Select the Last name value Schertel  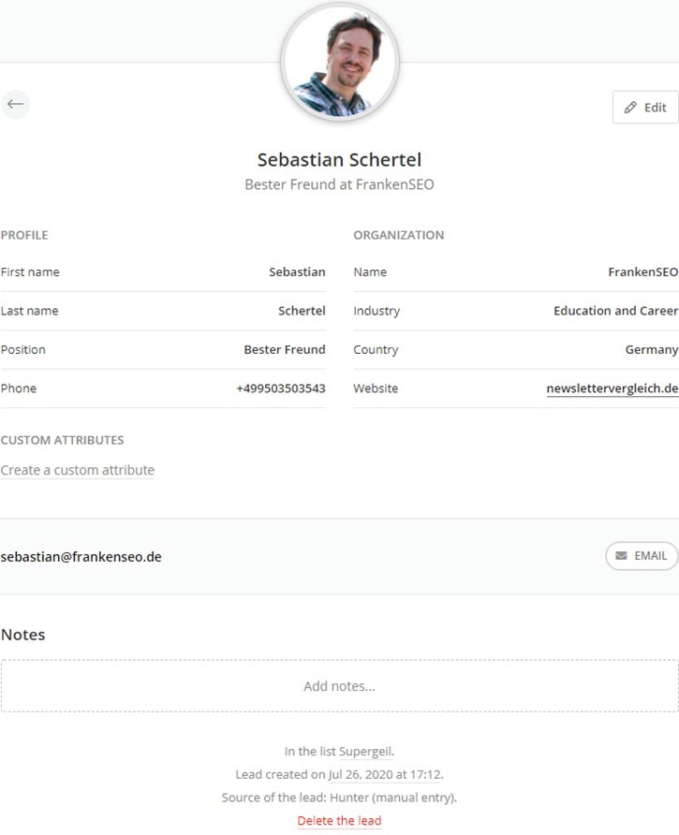click(x=302, y=311)
